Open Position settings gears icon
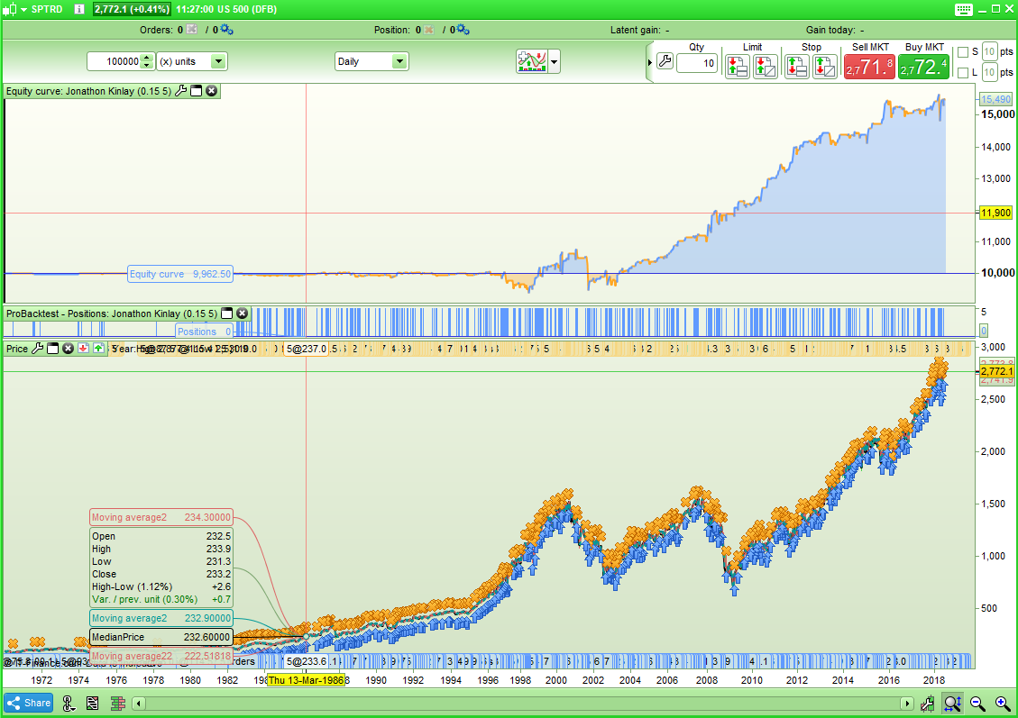 coord(463,29)
